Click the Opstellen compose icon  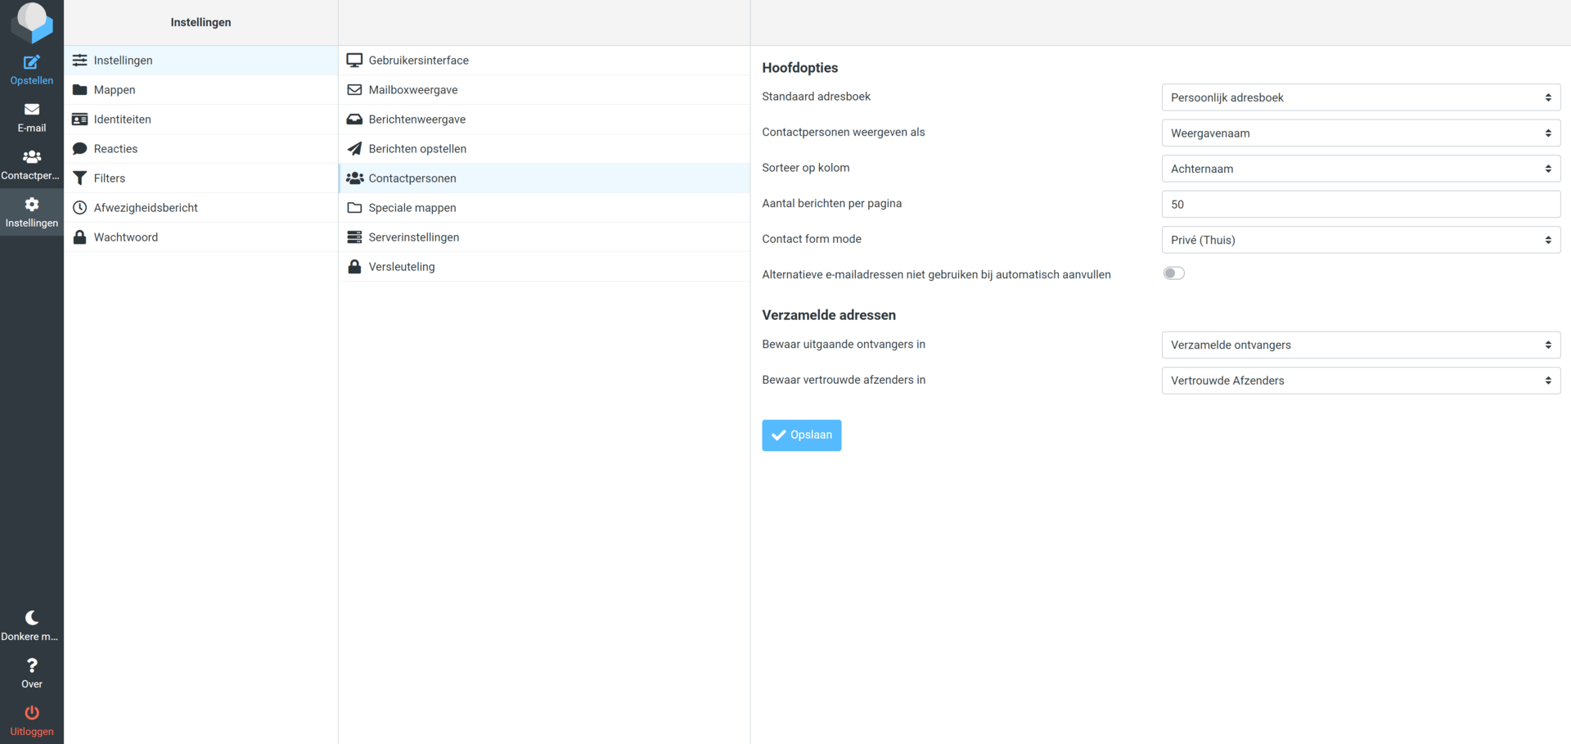pos(31,62)
